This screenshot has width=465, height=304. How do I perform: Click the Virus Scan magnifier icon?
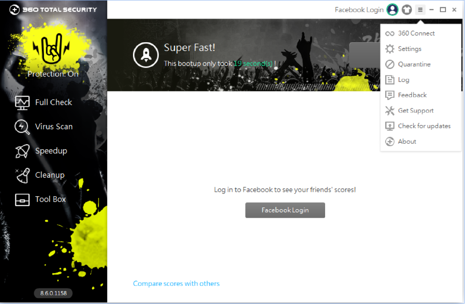[x=22, y=127]
